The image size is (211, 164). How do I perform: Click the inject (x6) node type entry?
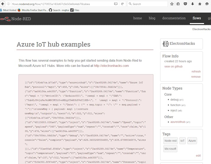click(x=176, y=111)
